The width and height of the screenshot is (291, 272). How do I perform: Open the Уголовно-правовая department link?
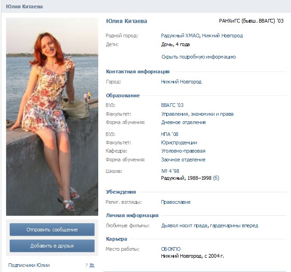click(183, 151)
